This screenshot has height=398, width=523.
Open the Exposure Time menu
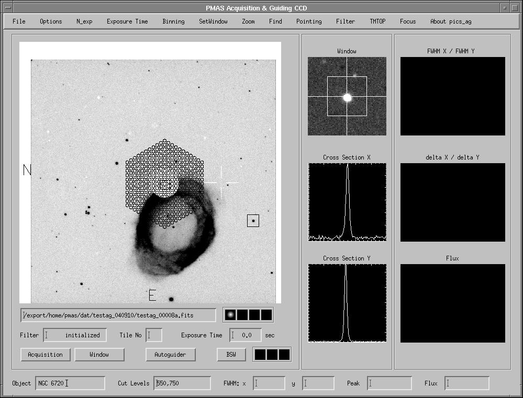(x=127, y=21)
